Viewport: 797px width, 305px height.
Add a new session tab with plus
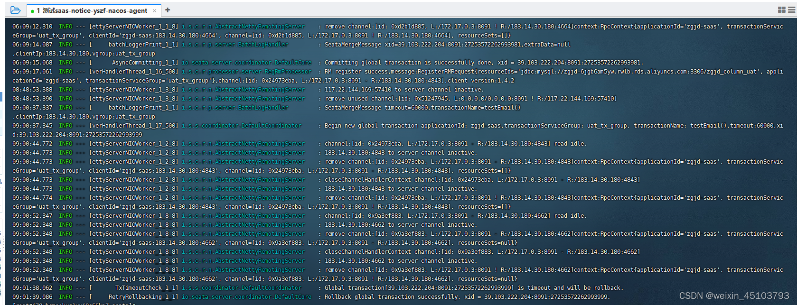168,10
